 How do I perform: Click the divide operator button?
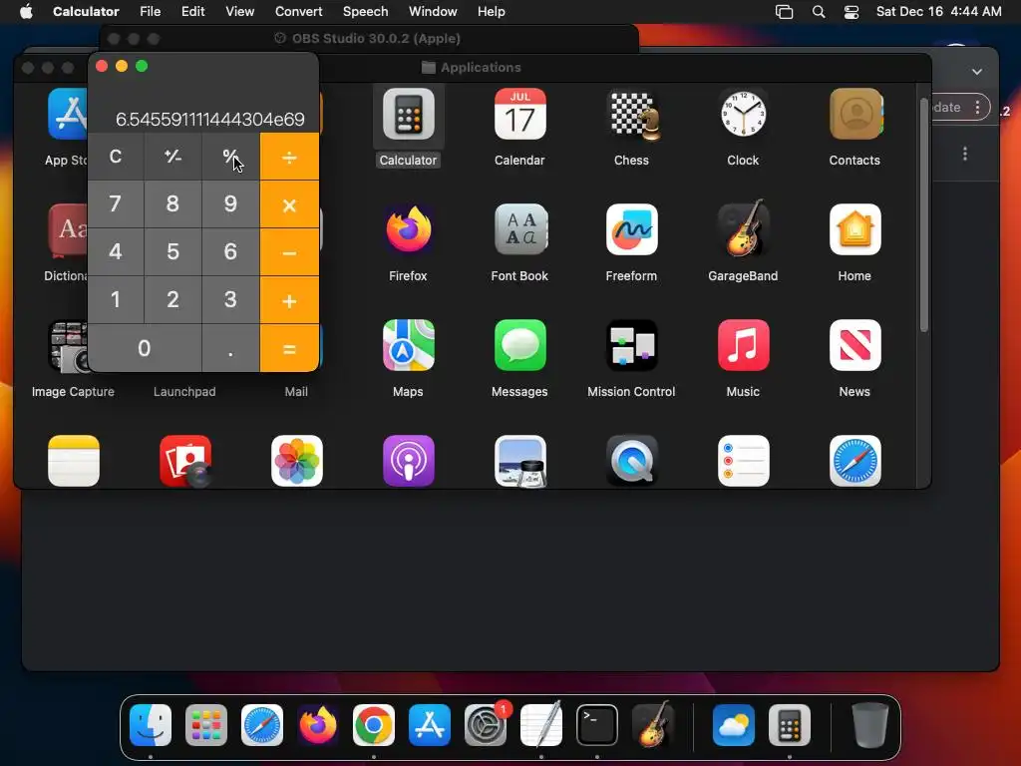pos(289,157)
